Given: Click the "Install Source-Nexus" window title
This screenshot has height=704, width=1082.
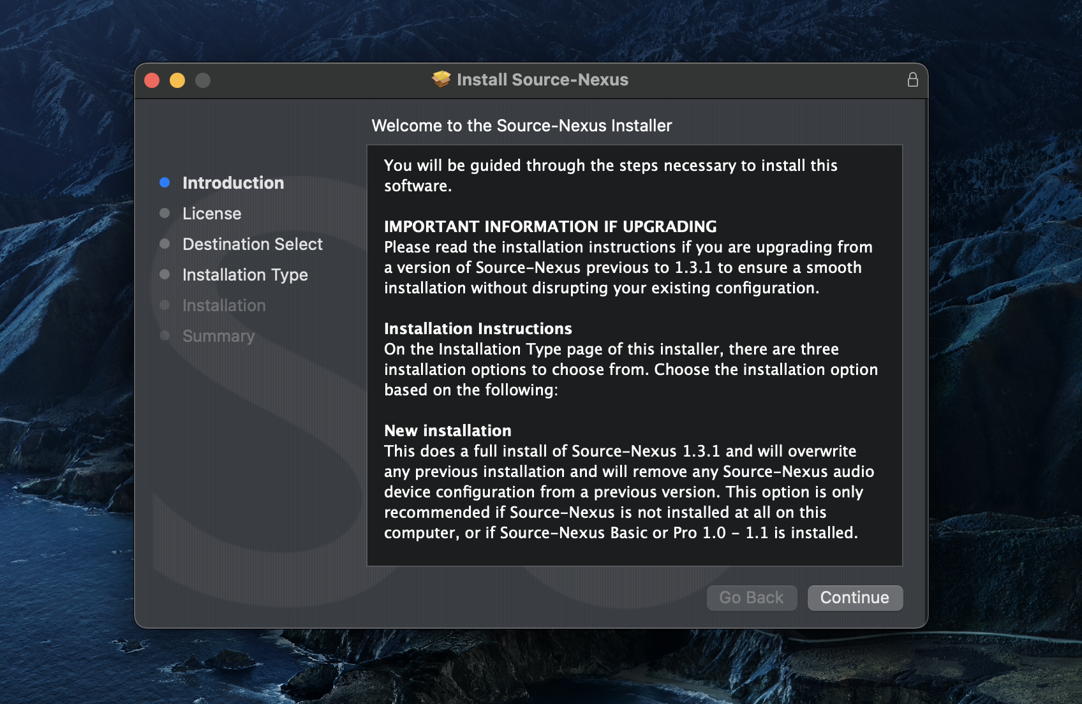Looking at the screenshot, I should [542, 80].
